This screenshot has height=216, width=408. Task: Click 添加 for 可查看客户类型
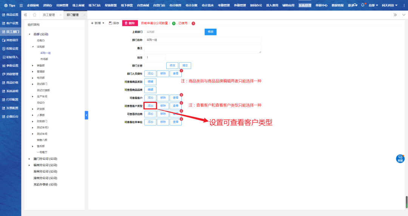coord(150,106)
